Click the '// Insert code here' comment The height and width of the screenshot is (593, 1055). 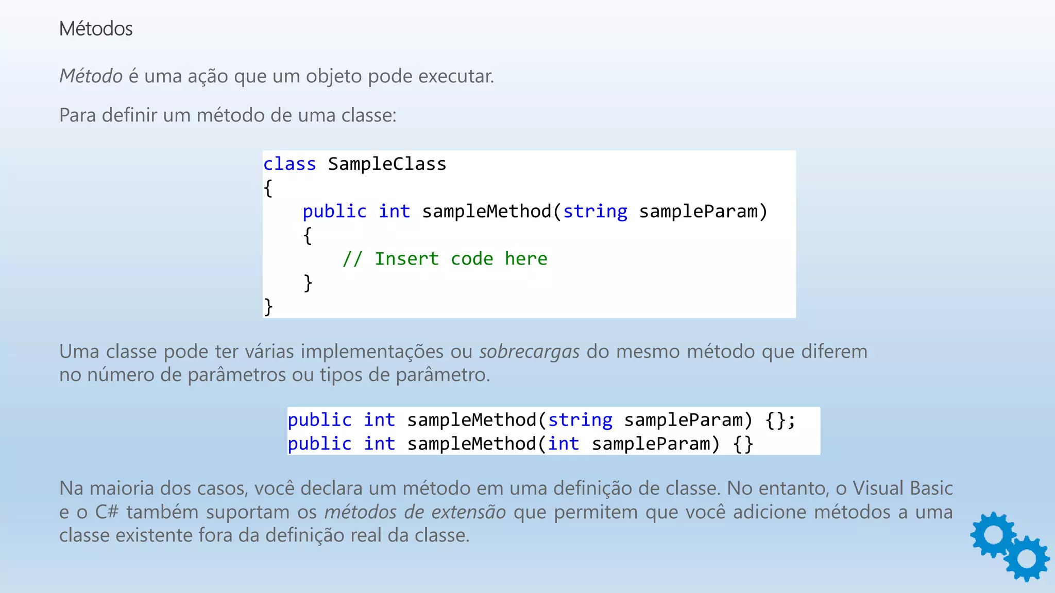coord(445,258)
